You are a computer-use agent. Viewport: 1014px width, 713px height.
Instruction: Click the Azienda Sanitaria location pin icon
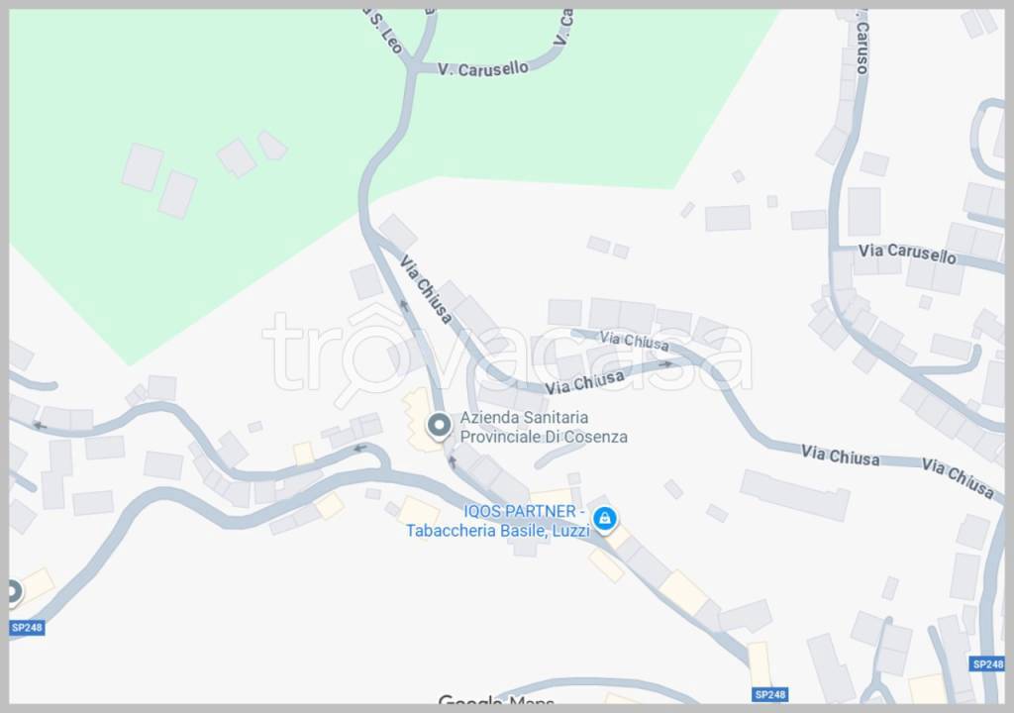440,428
